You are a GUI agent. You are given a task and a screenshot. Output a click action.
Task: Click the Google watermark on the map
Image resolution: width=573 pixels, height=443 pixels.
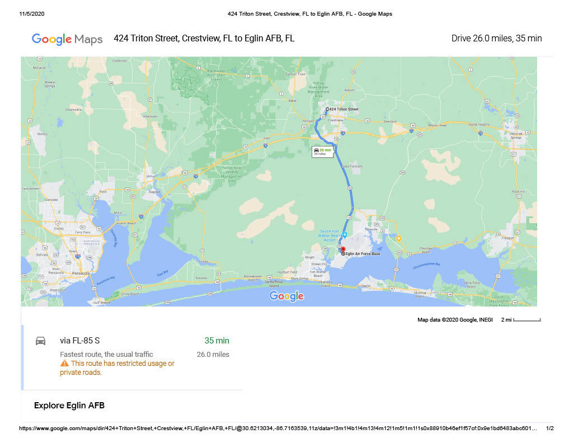[x=286, y=296]
